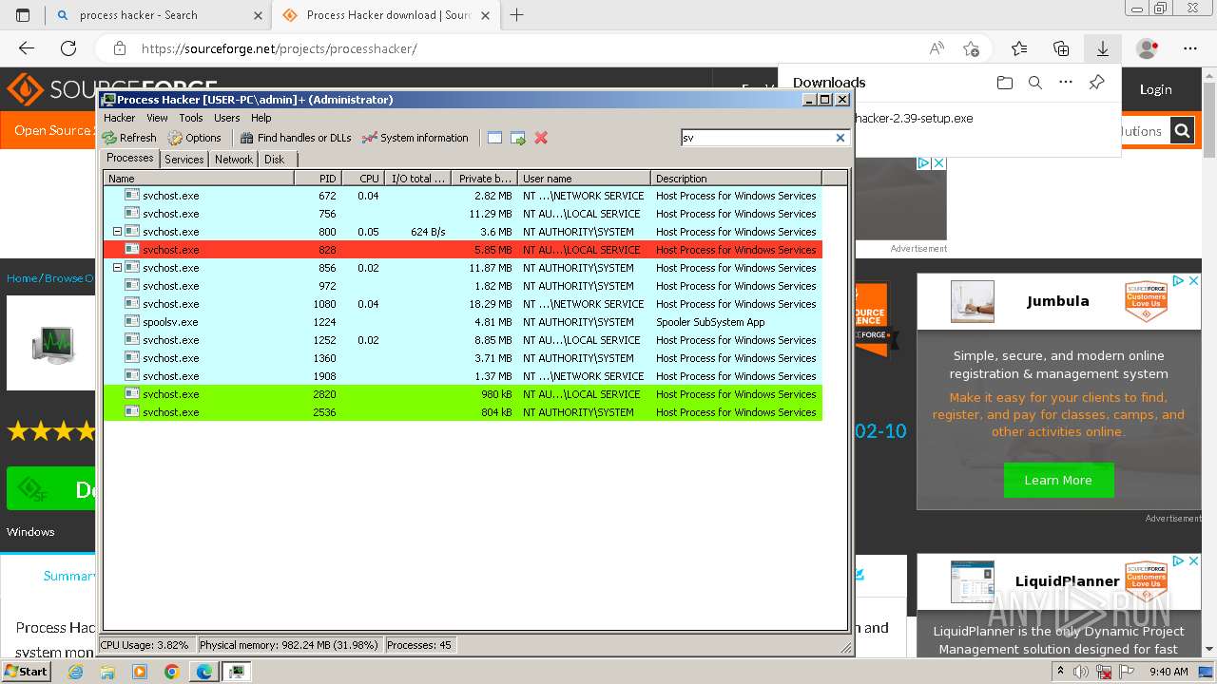Select svchost.exe with PID 1360

coord(463,358)
